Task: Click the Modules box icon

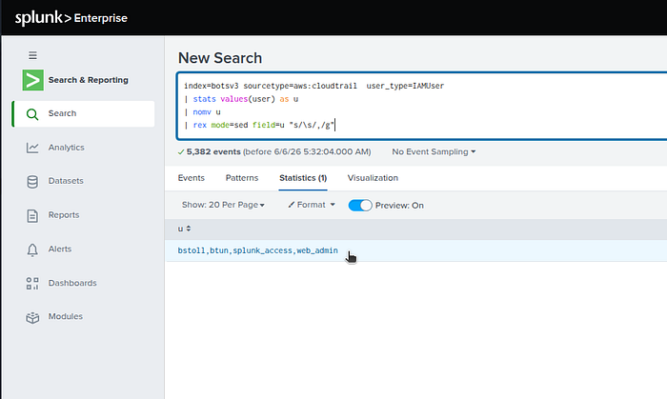Action: point(32,317)
